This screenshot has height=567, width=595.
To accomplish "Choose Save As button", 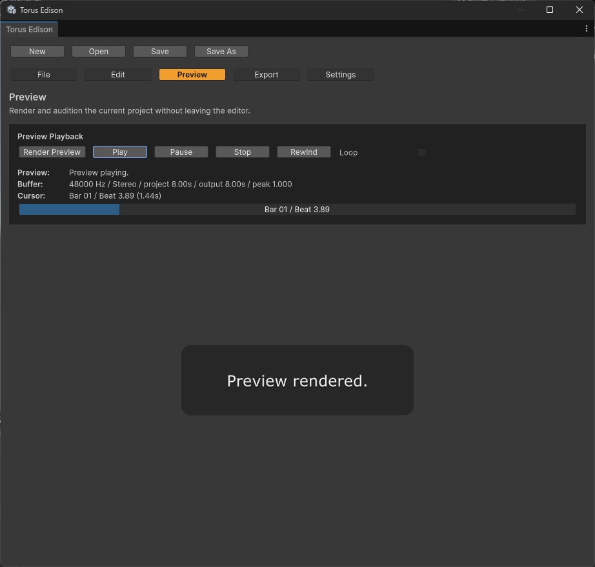I will (x=221, y=51).
